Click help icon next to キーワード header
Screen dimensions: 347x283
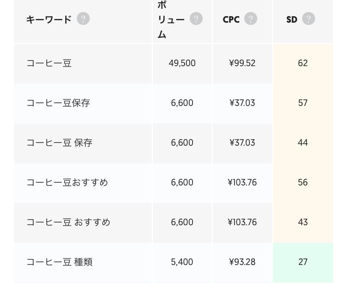pos(83,19)
